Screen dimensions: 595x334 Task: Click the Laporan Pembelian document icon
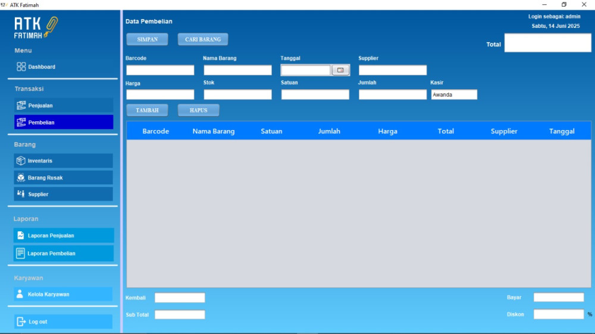click(x=20, y=253)
